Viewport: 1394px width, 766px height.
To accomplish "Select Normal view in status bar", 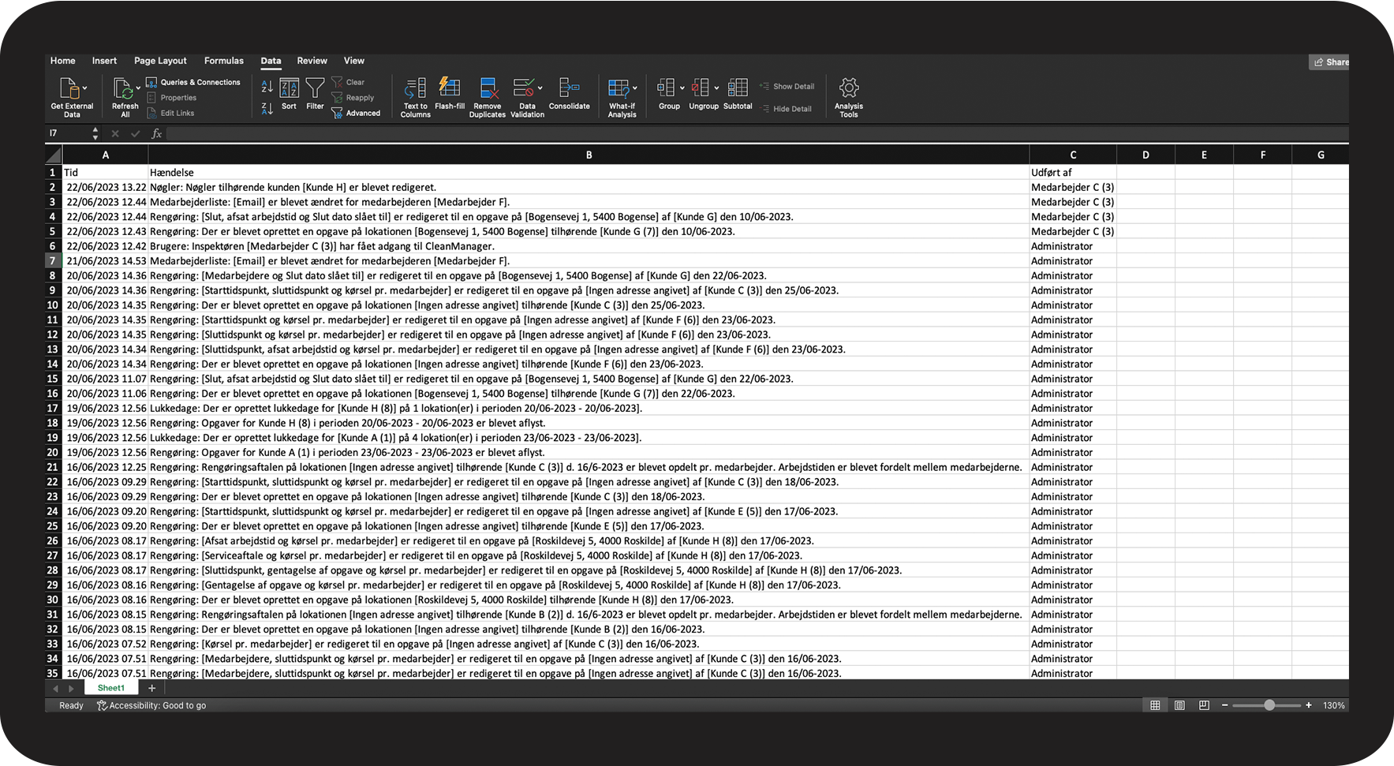I will (x=1155, y=705).
